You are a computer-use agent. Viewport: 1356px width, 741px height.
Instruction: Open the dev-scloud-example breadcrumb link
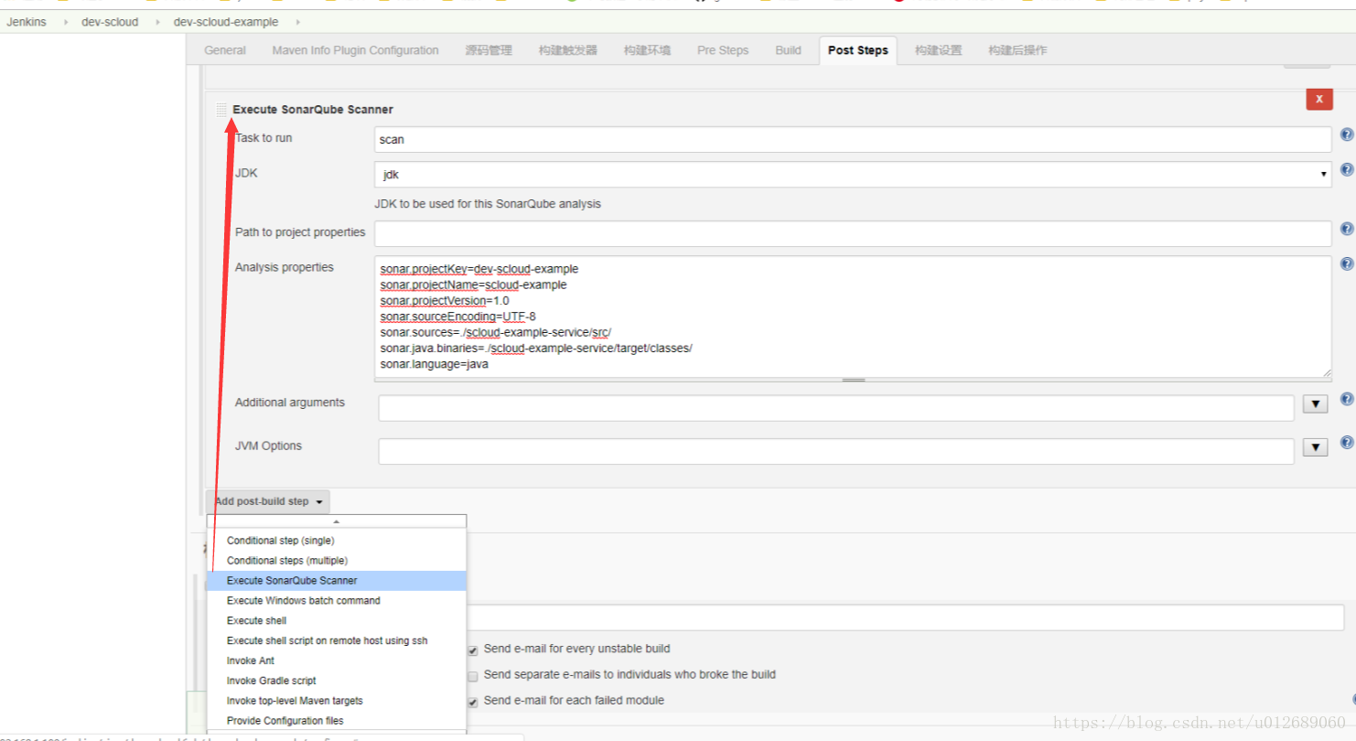pos(226,22)
